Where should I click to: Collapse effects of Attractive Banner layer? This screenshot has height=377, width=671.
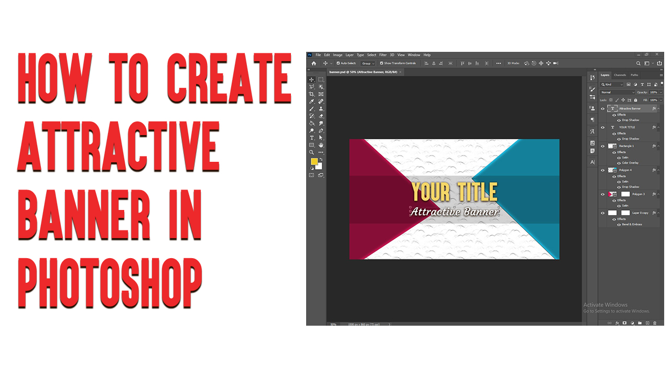coord(658,109)
